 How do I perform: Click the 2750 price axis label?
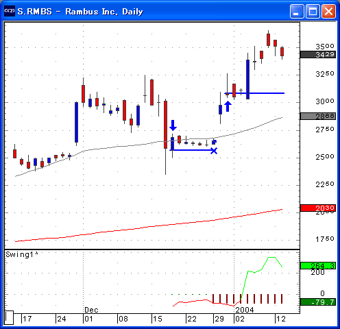(x=325, y=130)
